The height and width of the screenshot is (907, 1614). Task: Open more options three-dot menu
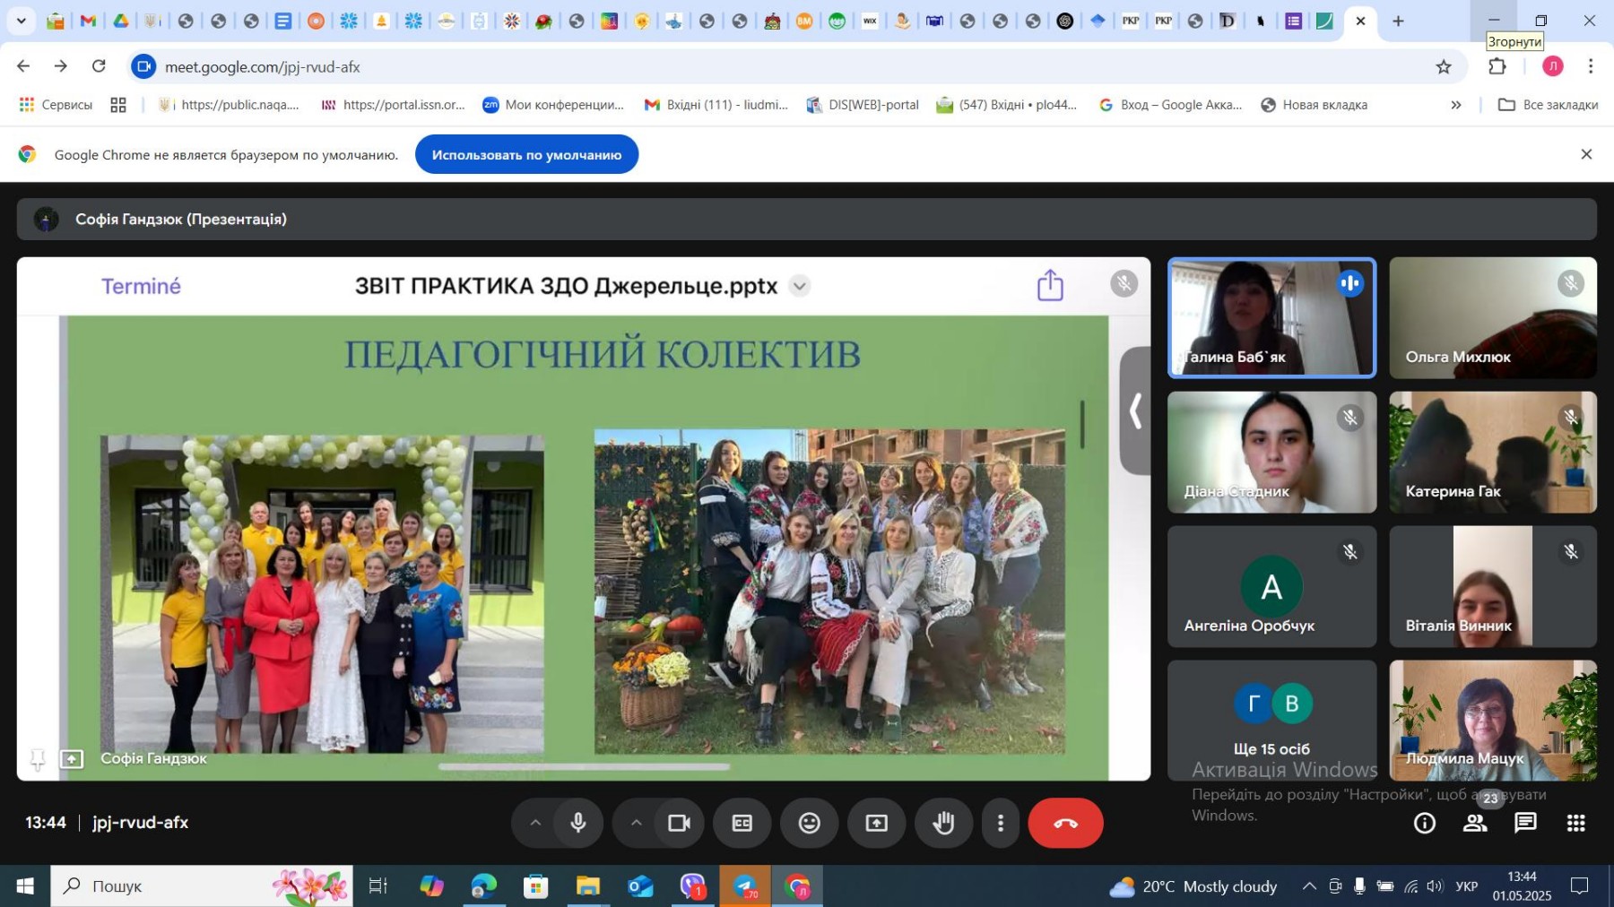pos(1000,823)
